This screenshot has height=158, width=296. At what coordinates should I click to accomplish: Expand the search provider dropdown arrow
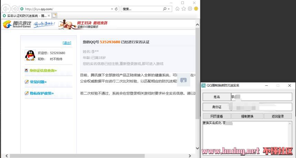(x=169, y=9)
